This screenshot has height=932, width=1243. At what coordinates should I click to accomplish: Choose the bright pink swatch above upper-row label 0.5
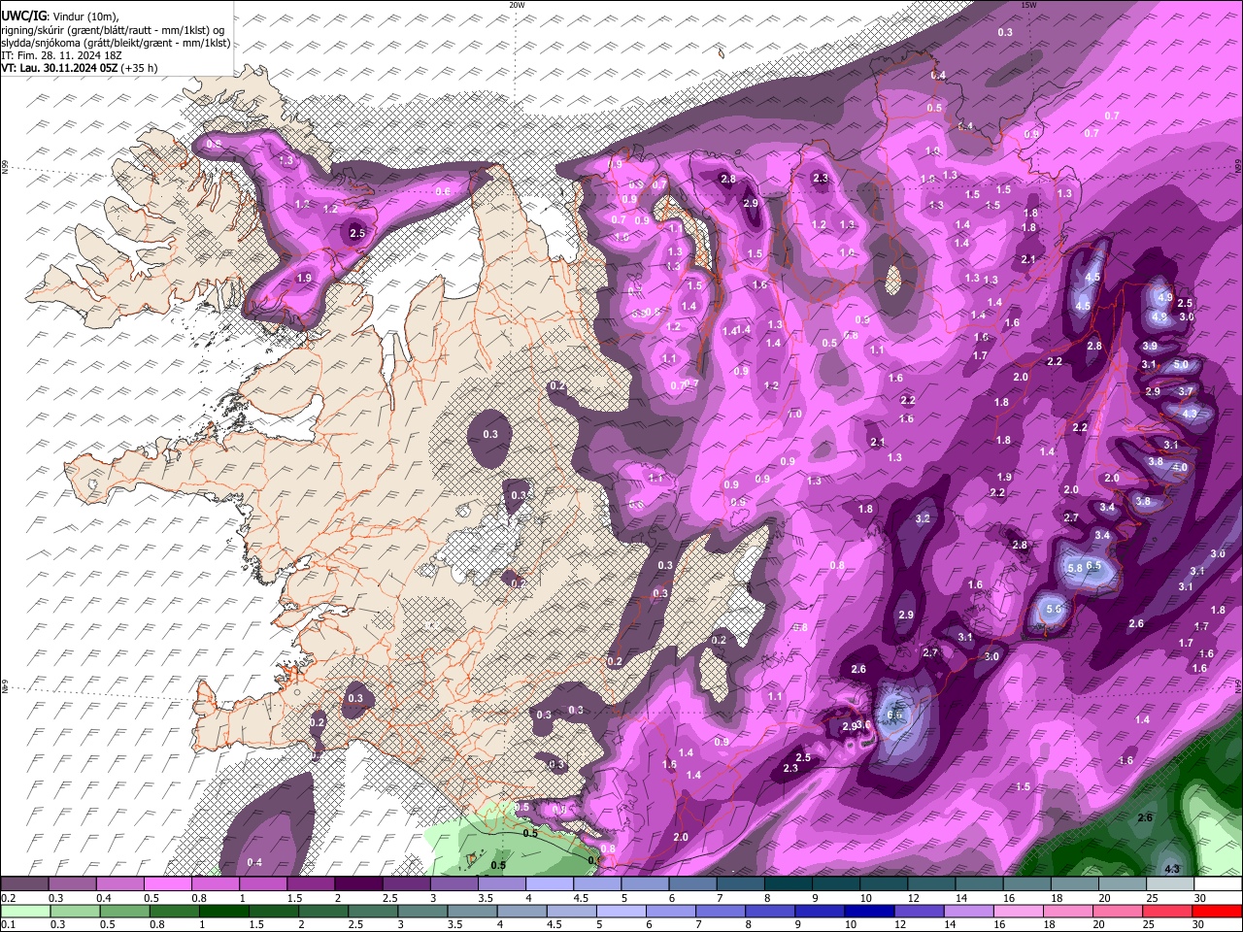pos(167,883)
